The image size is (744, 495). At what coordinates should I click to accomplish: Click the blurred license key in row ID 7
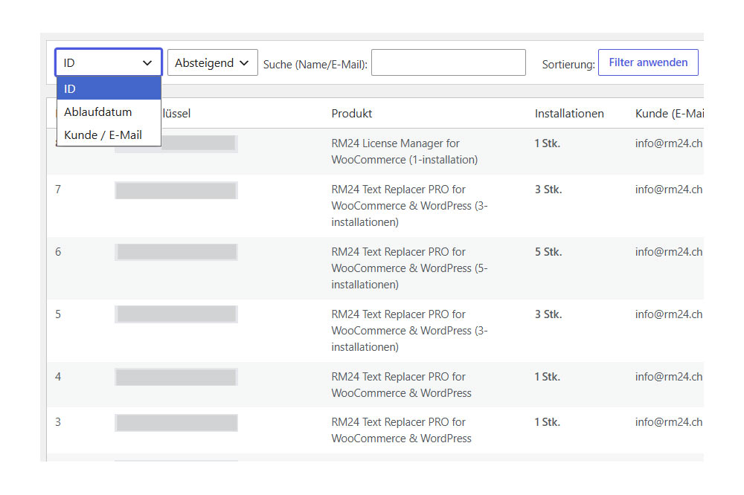pos(176,190)
